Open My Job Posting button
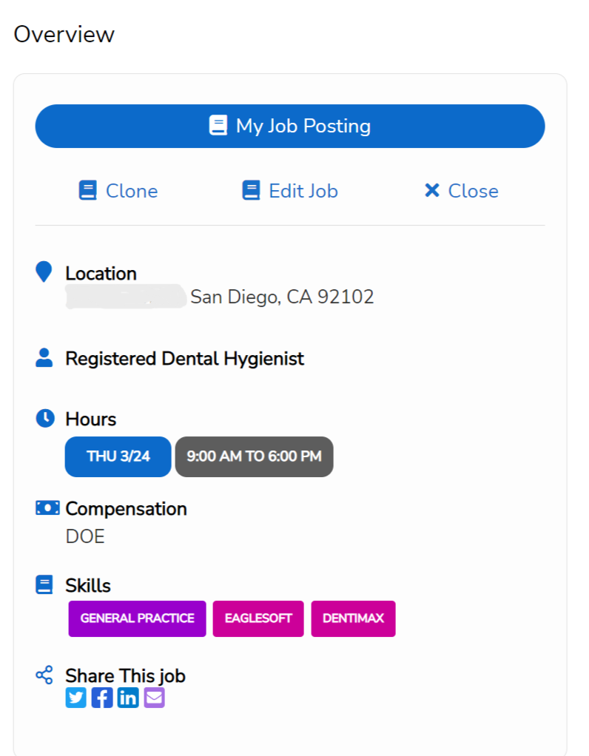 [290, 126]
